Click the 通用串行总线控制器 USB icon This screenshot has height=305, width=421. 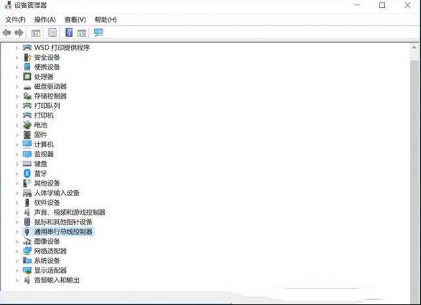[27, 231]
